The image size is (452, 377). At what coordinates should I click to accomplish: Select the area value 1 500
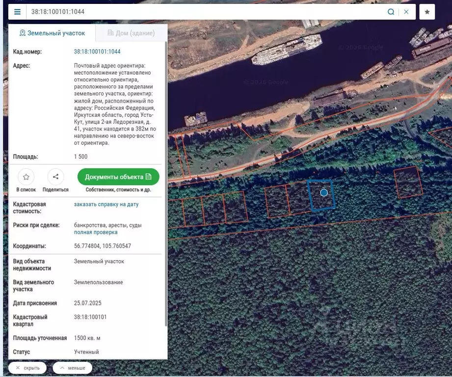80,157
